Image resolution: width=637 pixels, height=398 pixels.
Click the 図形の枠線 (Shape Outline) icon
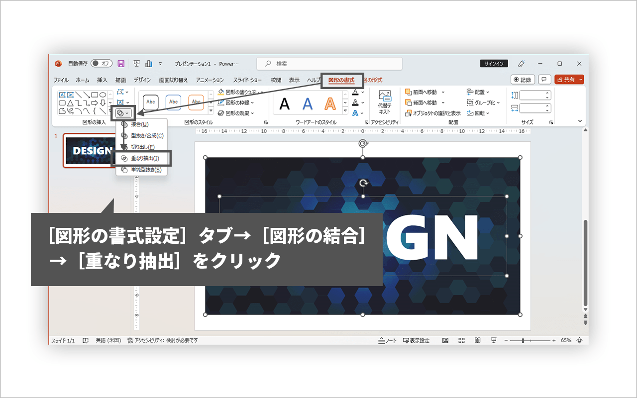tap(220, 102)
